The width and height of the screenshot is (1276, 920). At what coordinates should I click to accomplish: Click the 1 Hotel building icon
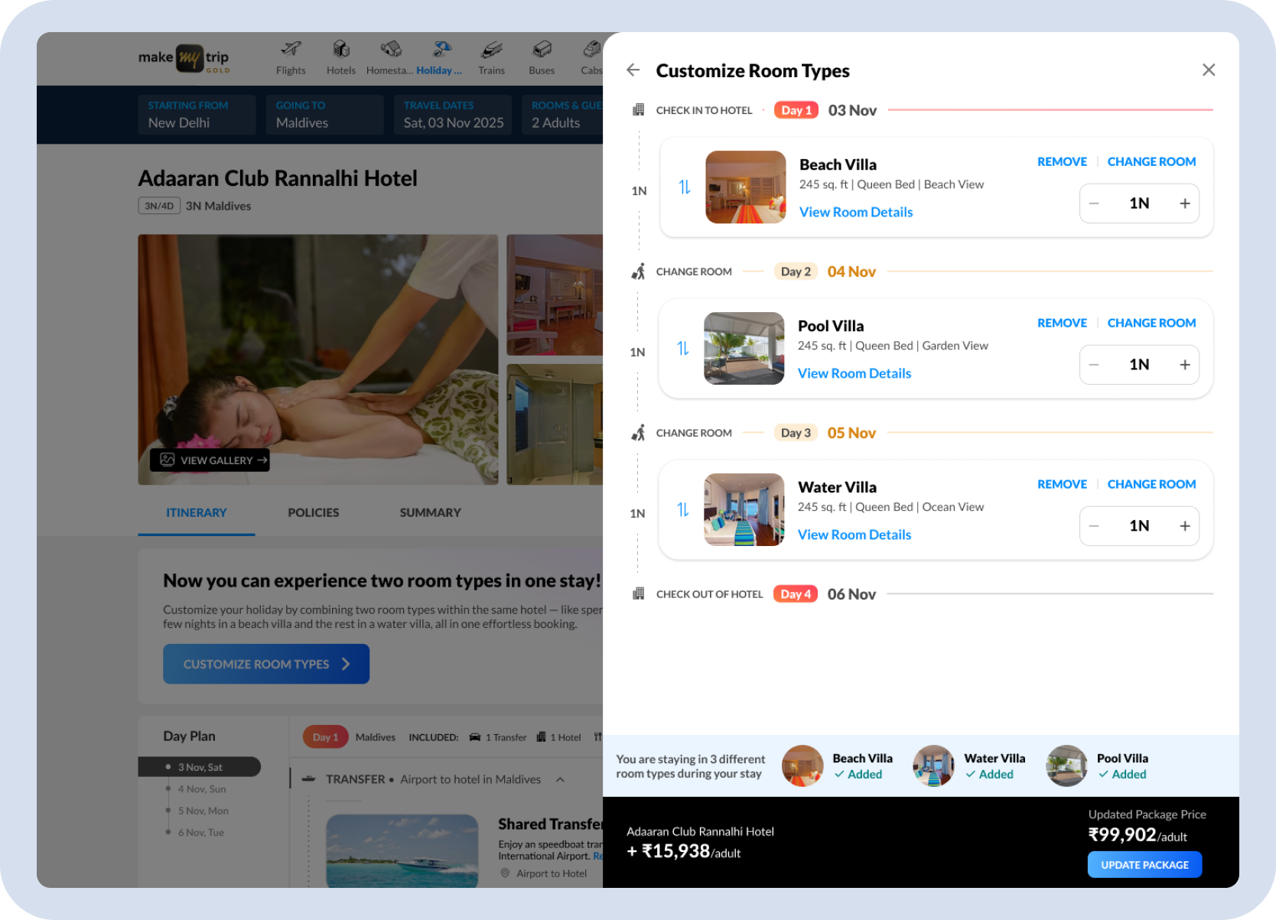[542, 737]
